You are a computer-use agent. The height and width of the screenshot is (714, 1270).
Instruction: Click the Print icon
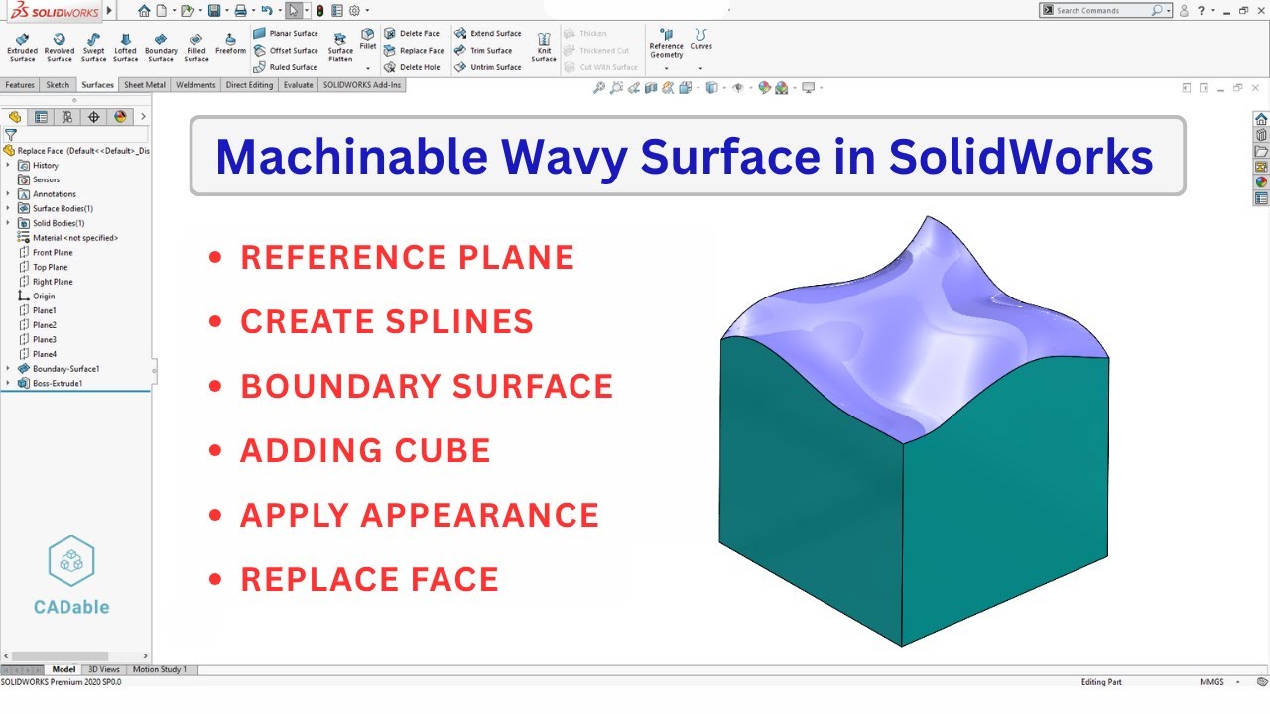click(x=239, y=11)
